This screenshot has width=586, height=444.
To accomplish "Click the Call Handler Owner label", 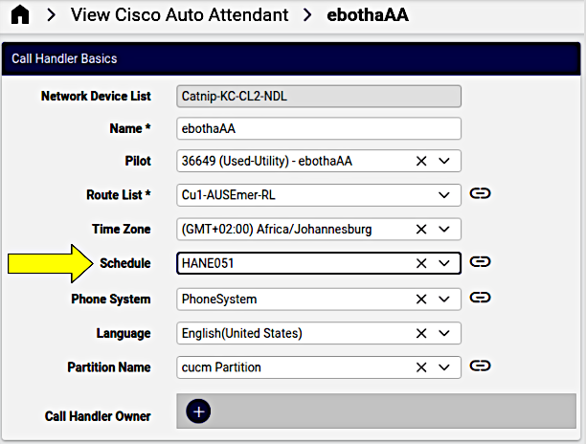I will 98,417.
